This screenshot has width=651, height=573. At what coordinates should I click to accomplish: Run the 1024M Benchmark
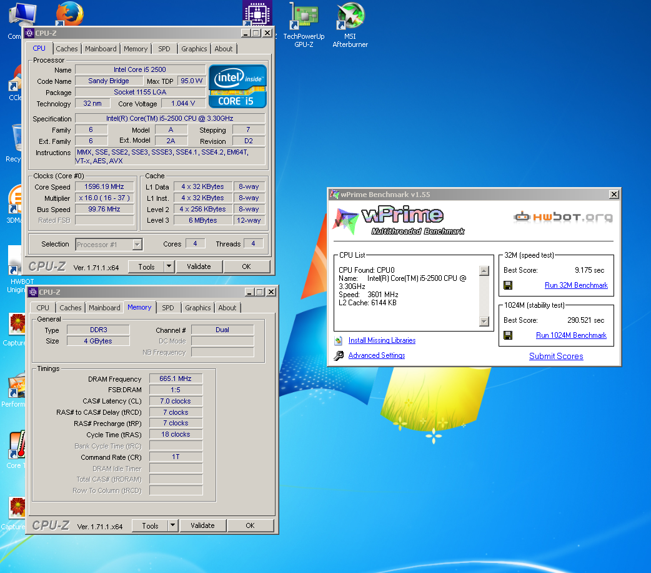point(571,335)
